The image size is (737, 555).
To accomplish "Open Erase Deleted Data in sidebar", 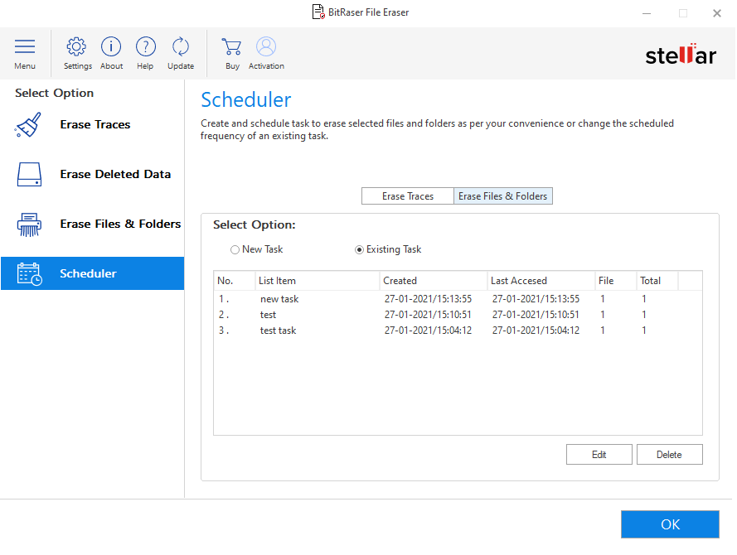I will pos(115,174).
